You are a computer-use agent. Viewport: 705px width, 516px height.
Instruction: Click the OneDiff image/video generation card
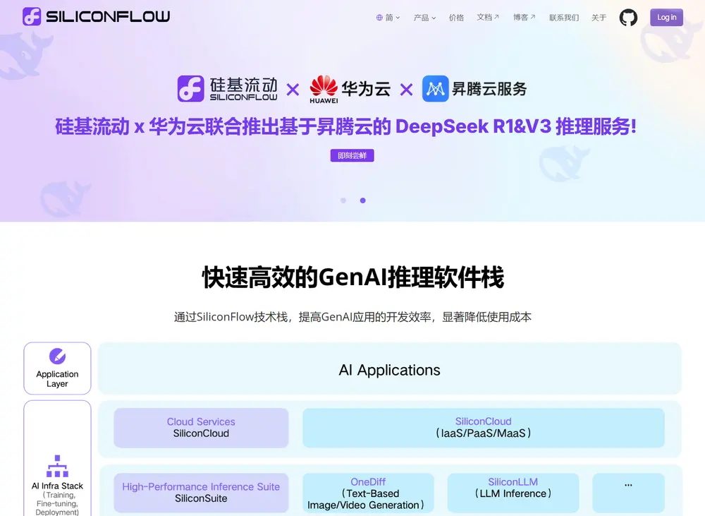pos(368,493)
